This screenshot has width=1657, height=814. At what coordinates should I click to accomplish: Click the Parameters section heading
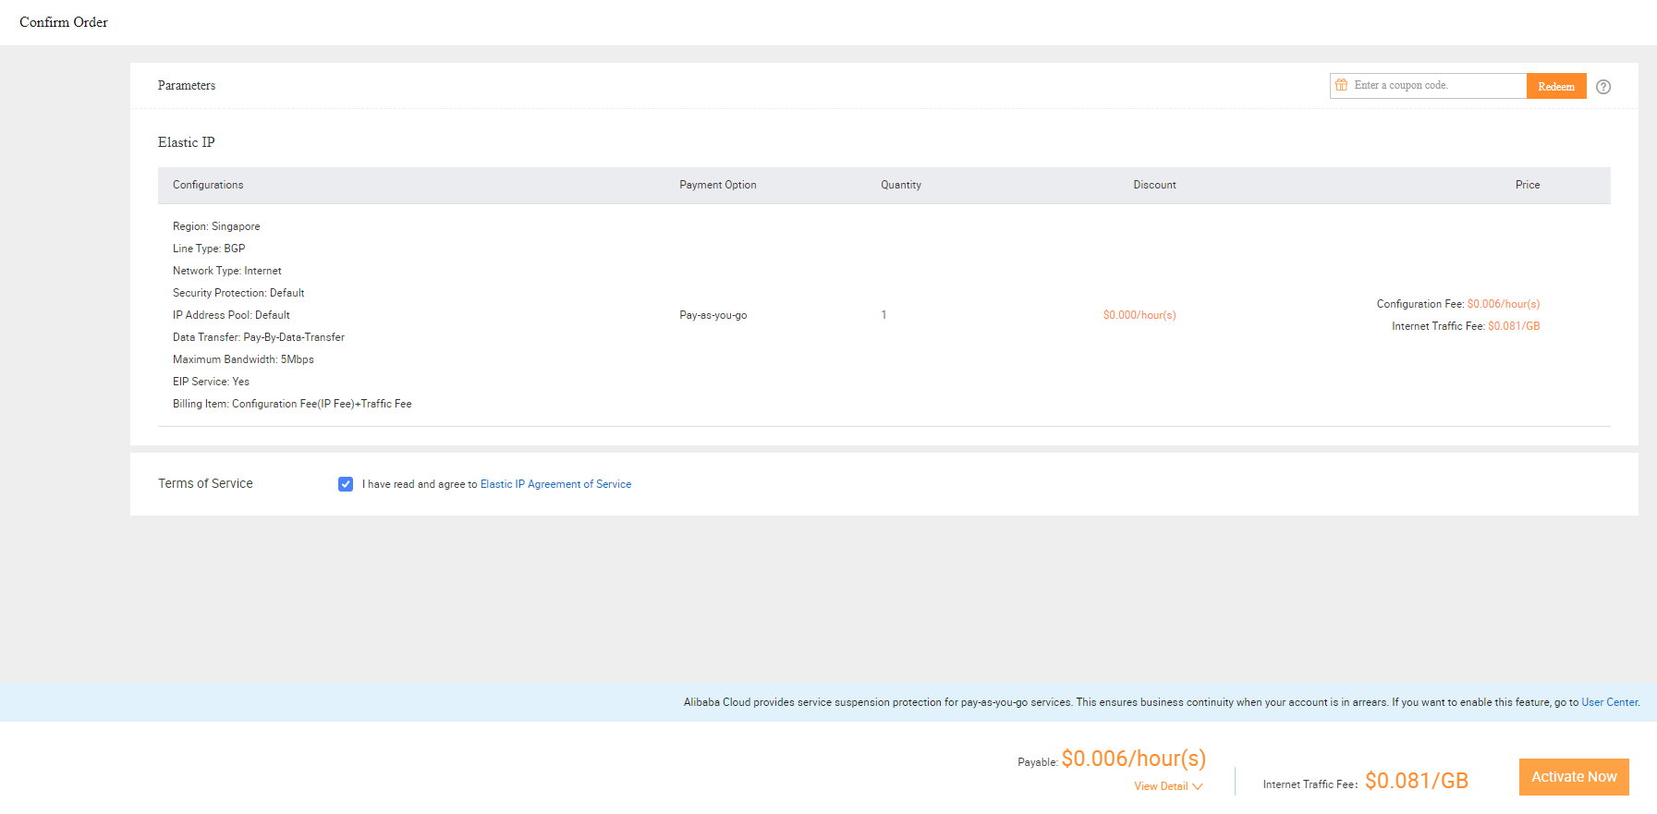(x=187, y=85)
